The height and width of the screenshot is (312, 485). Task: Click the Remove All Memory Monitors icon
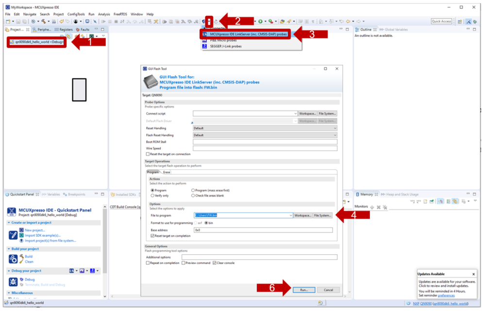coord(385,207)
